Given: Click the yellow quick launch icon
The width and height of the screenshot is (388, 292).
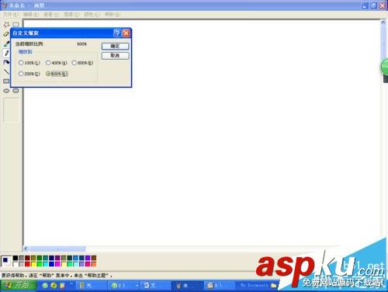Looking at the screenshot, I should [x=54, y=286].
